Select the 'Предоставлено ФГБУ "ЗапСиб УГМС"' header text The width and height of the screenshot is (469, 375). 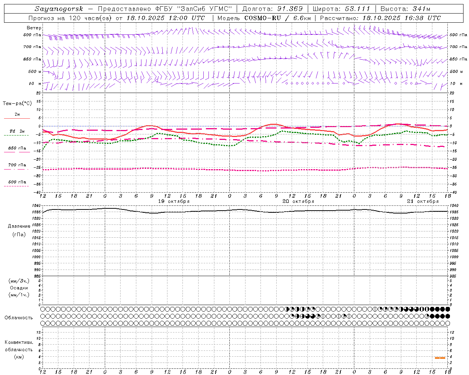tap(165, 9)
